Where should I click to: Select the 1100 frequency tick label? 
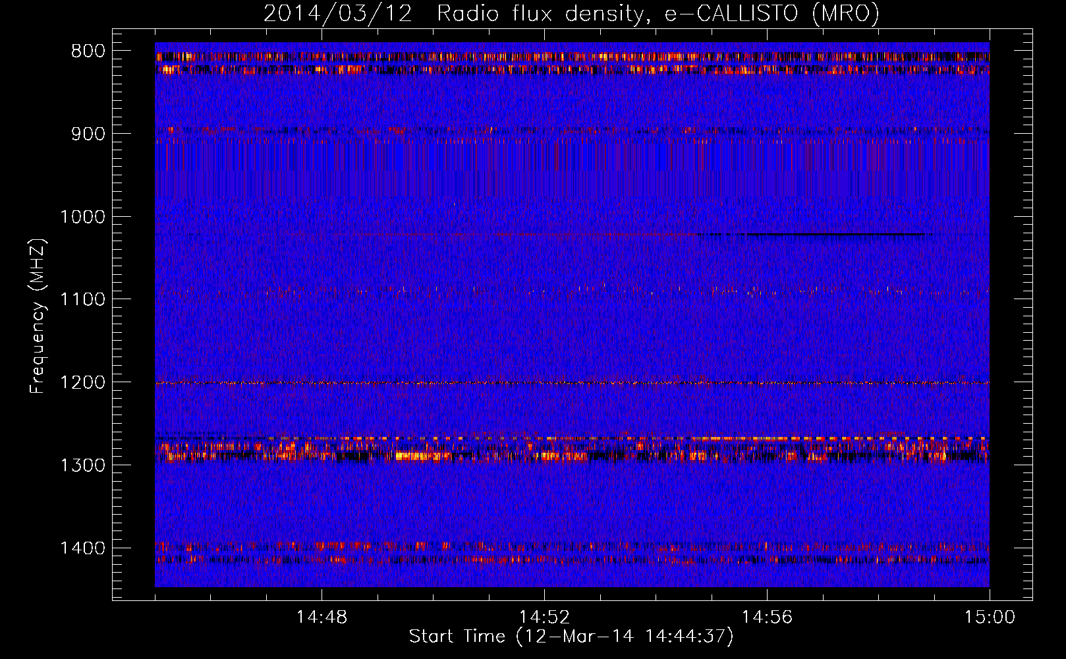pyautogui.click(x=82, y=299)
